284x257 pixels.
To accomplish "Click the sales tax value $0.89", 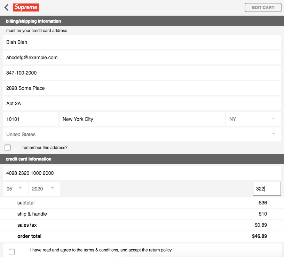I will [261, 225].
